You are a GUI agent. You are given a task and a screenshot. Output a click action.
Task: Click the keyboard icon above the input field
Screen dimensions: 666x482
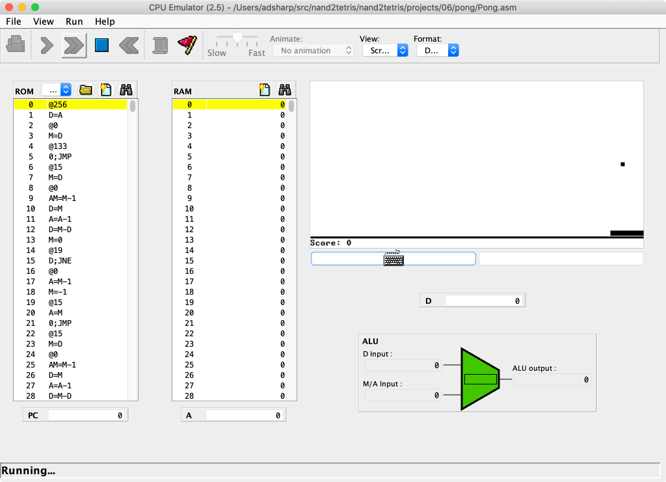tap(393, 258)
